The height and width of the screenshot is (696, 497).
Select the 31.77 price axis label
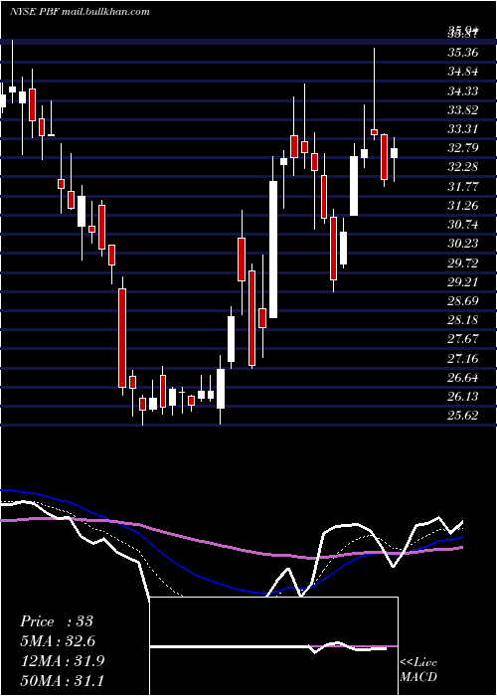(x=463, y=187)
